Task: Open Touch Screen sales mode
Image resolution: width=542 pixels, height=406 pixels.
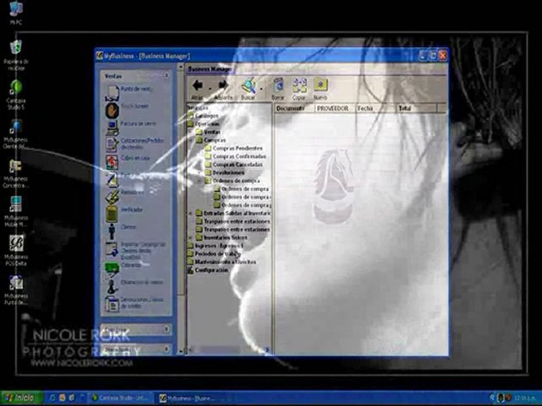Action: pyautogui.click(x=127, y=109)
